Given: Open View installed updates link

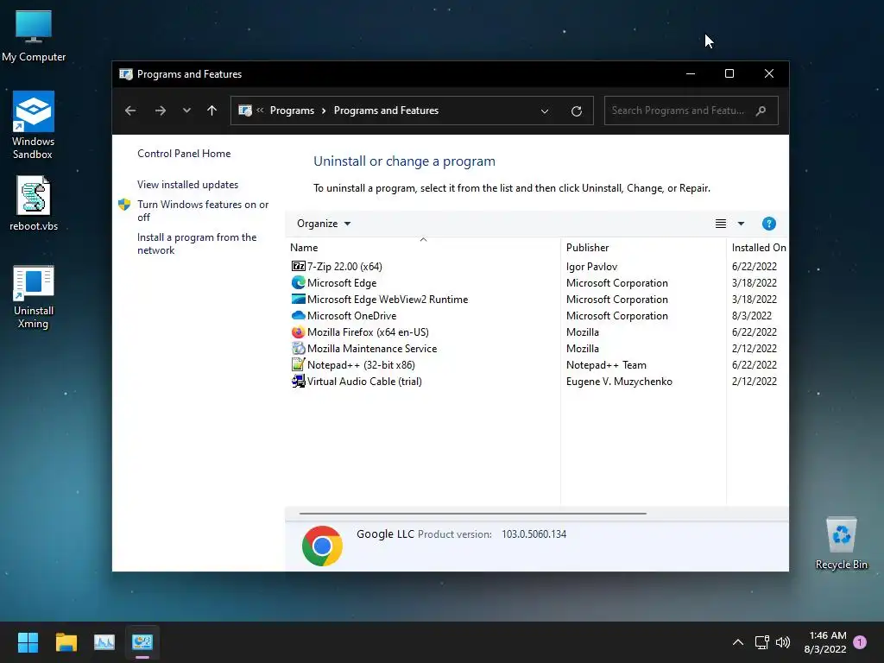Looking at the screenshot, I should [x=187, y=185].
